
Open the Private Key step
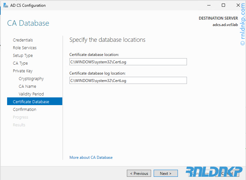click(23, 71)
